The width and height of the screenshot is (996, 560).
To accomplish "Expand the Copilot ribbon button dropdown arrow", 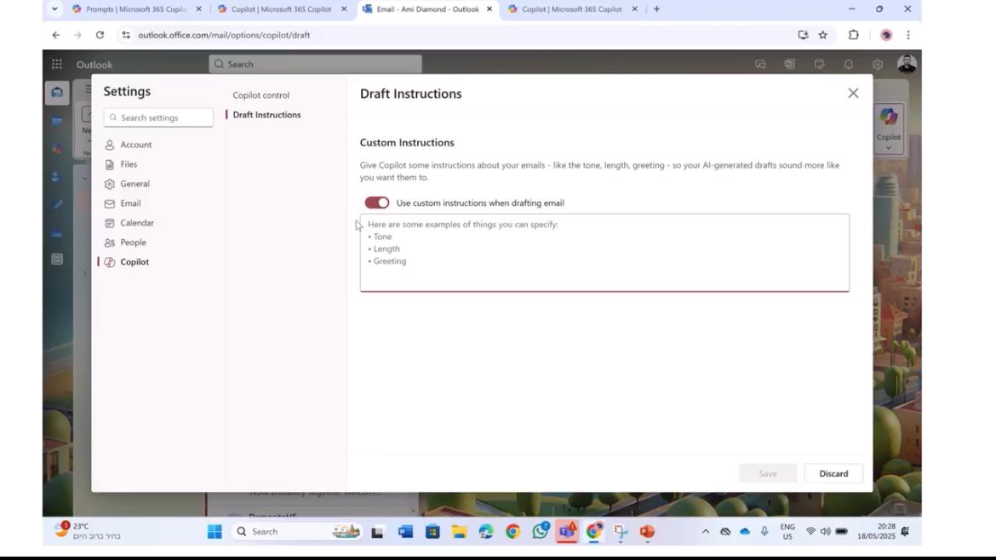I will click(x=888, y=148).
